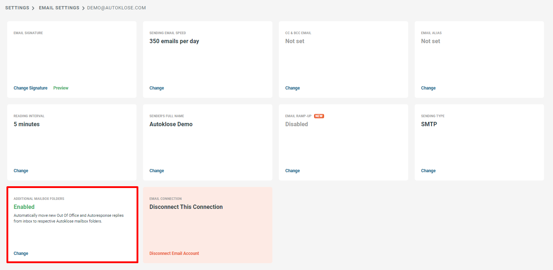Click the Email Signature card label
This screenshot has height=270, width=553.
(x=28, y=33)
